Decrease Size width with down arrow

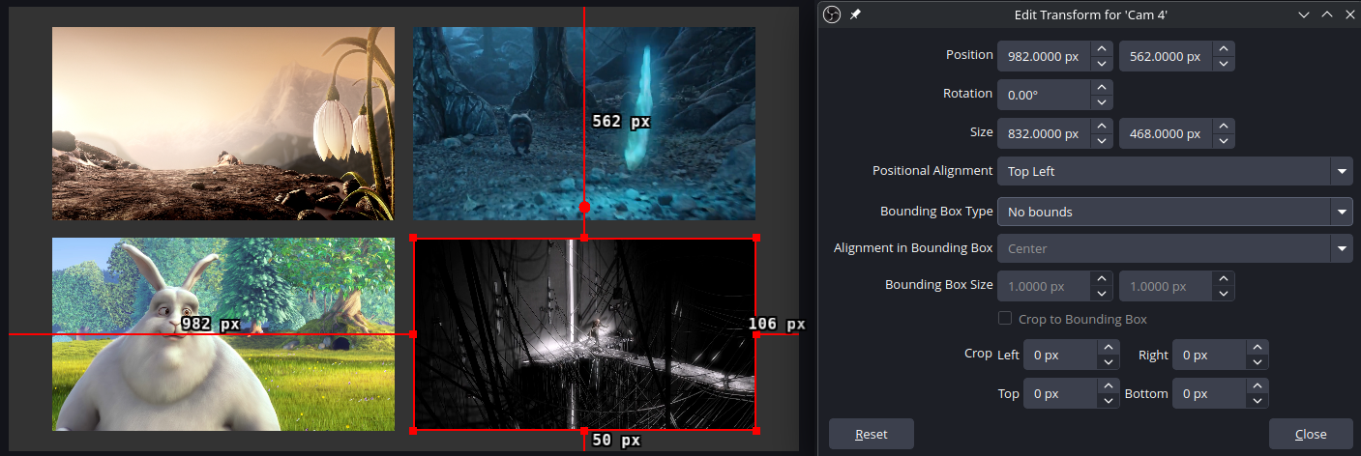(1101, 141)
